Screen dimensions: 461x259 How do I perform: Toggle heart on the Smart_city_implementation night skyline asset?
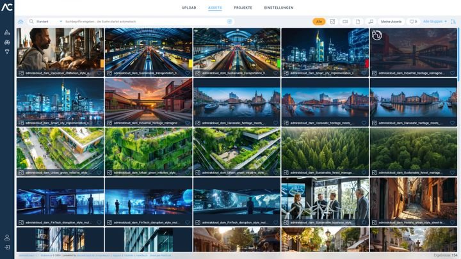coord(364,73)
